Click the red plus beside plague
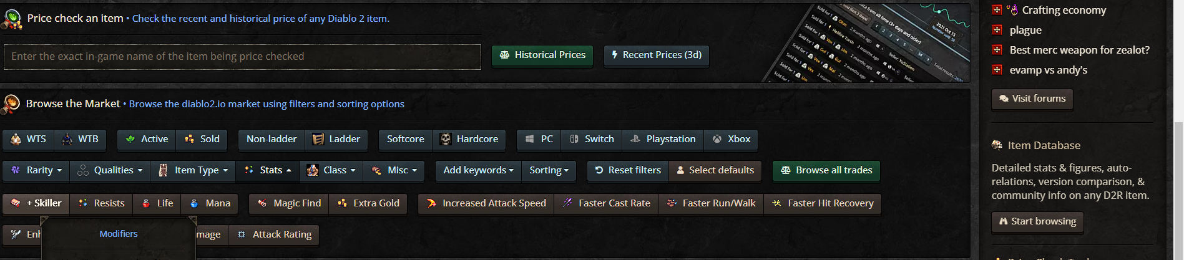The height and width of the screenshot is (260, 1184). [x=997, y=30]
